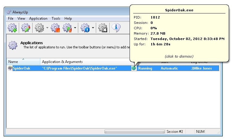Click the status bar progress bar

tap(134, 131)
